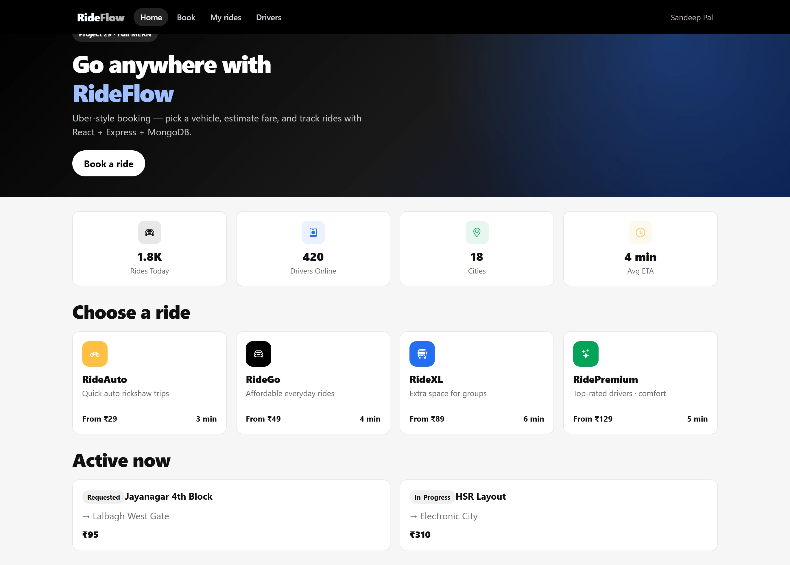
Task: Open the Home nav tab
Action: [x=151, y=17]
